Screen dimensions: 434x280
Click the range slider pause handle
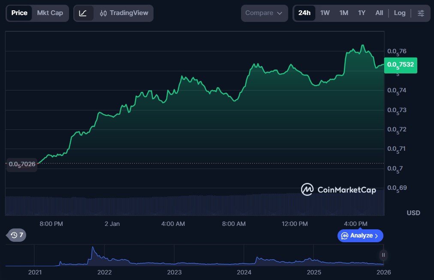pyautogui.click(x=383, y=255)
